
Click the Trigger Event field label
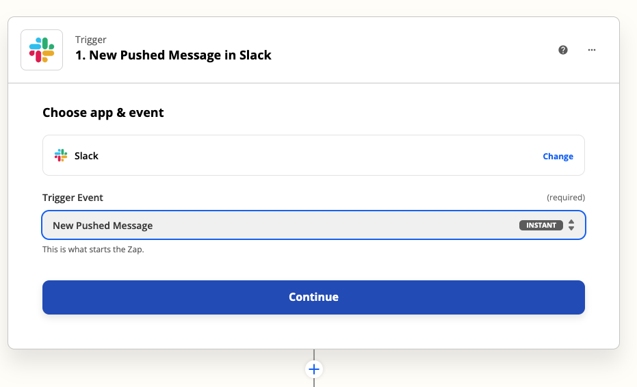pos(73,198)
